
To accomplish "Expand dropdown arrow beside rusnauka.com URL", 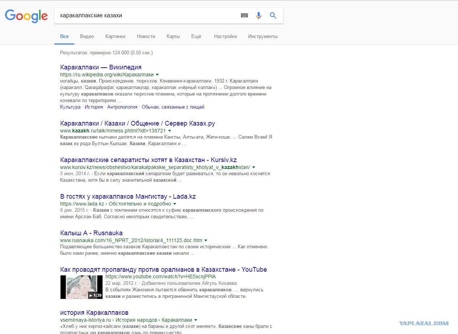I will tap(206, 240).
